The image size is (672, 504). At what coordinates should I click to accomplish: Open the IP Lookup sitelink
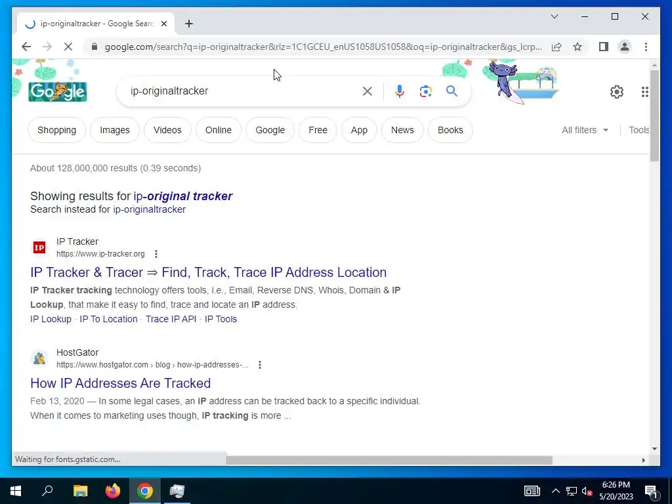51,319
